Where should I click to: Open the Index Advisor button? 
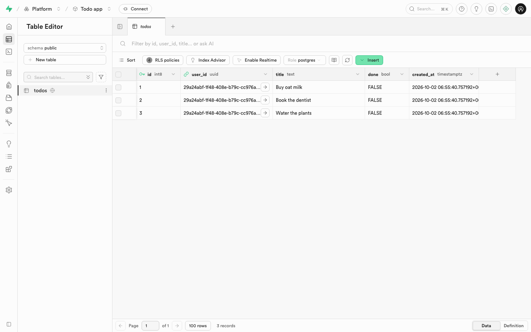coord(208,60)
